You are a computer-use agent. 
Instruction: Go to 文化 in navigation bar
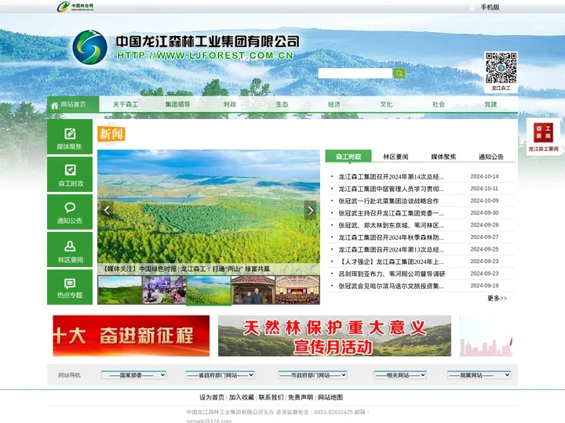point(386,104)
